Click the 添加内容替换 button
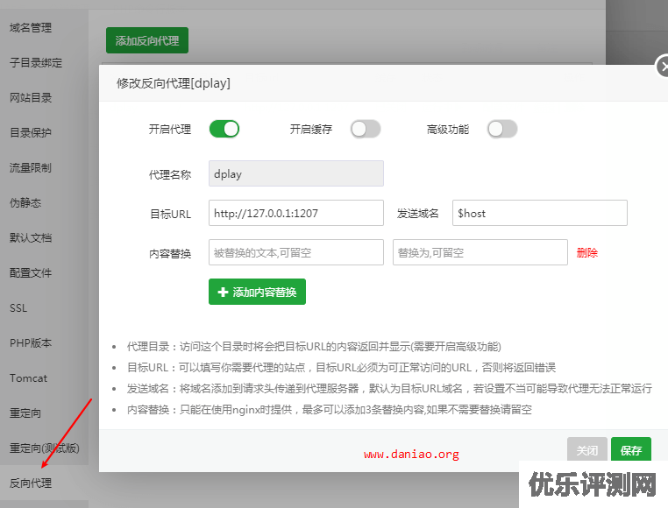 coord(258,292)
